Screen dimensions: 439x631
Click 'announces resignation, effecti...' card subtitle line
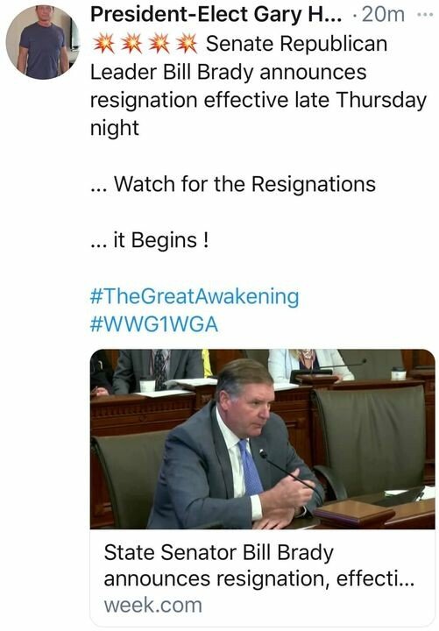point(259,579)
